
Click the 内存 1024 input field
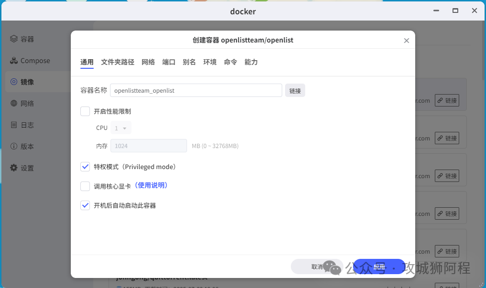148,146
